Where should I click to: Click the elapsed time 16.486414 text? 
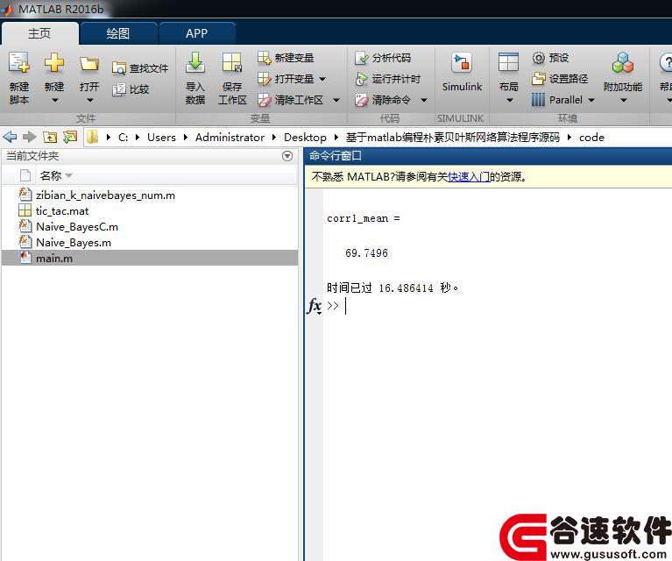pyautogui.click(x=406, y=288)
